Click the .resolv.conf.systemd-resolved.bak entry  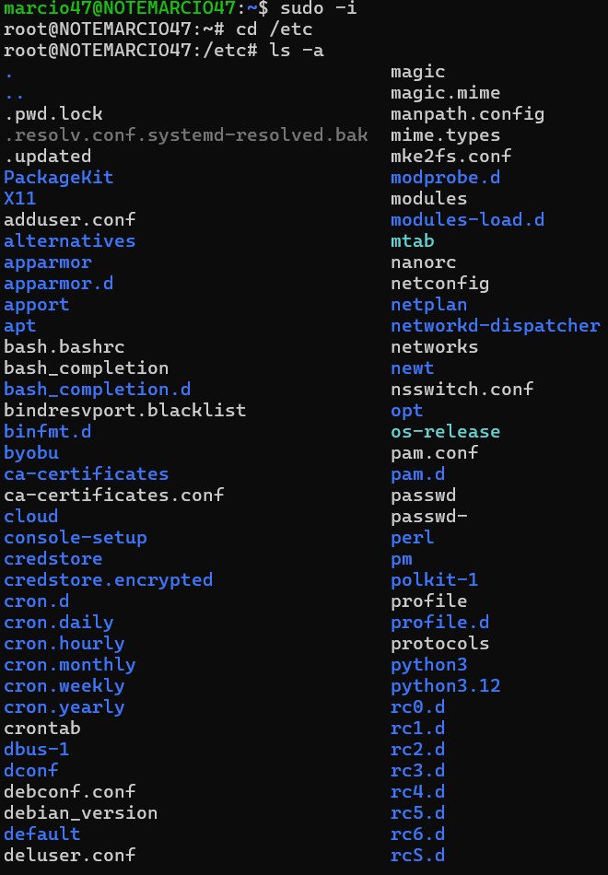185,134
